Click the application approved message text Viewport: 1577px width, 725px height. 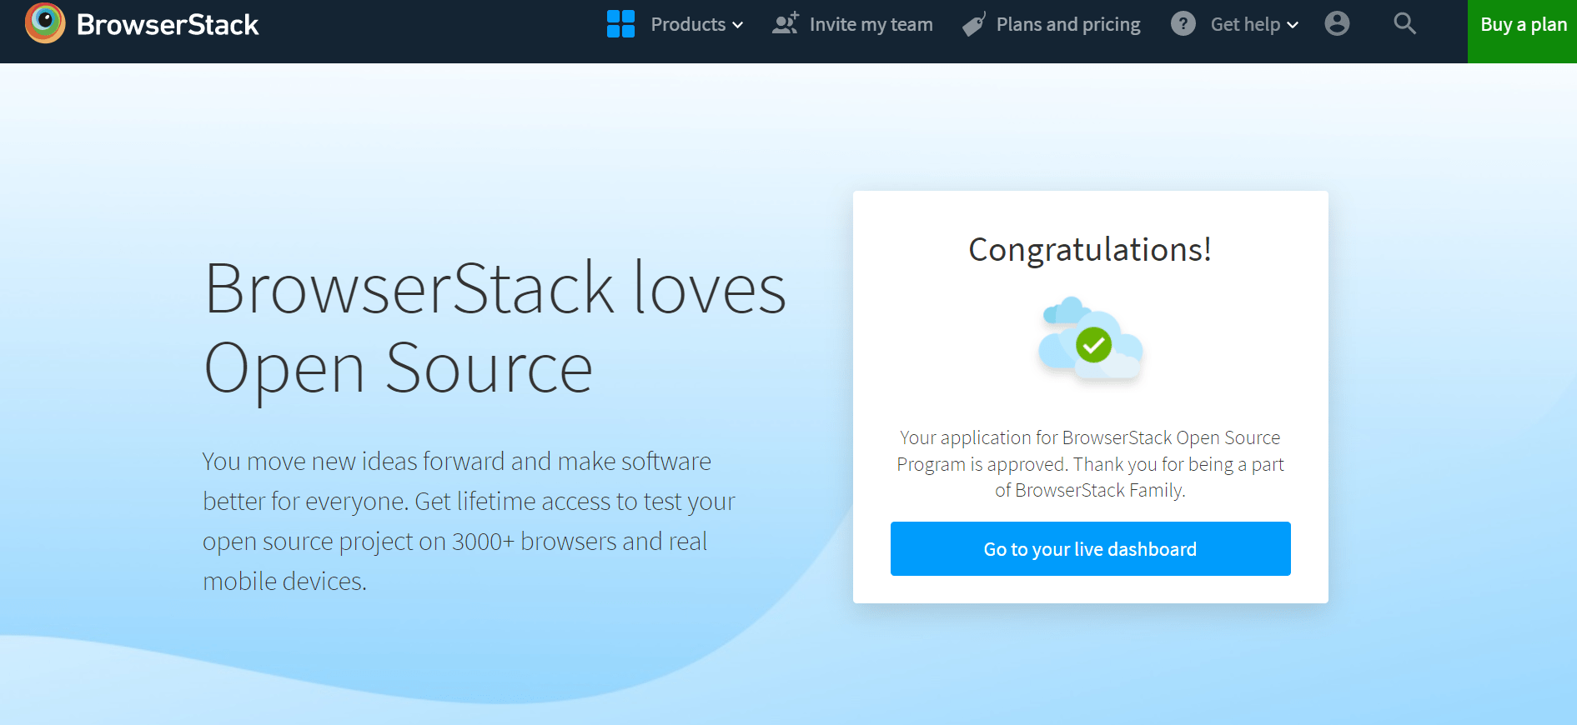[x=1090, y=463]
